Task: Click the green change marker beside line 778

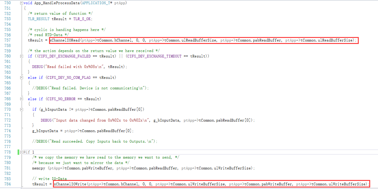Action: pos(18,152)
